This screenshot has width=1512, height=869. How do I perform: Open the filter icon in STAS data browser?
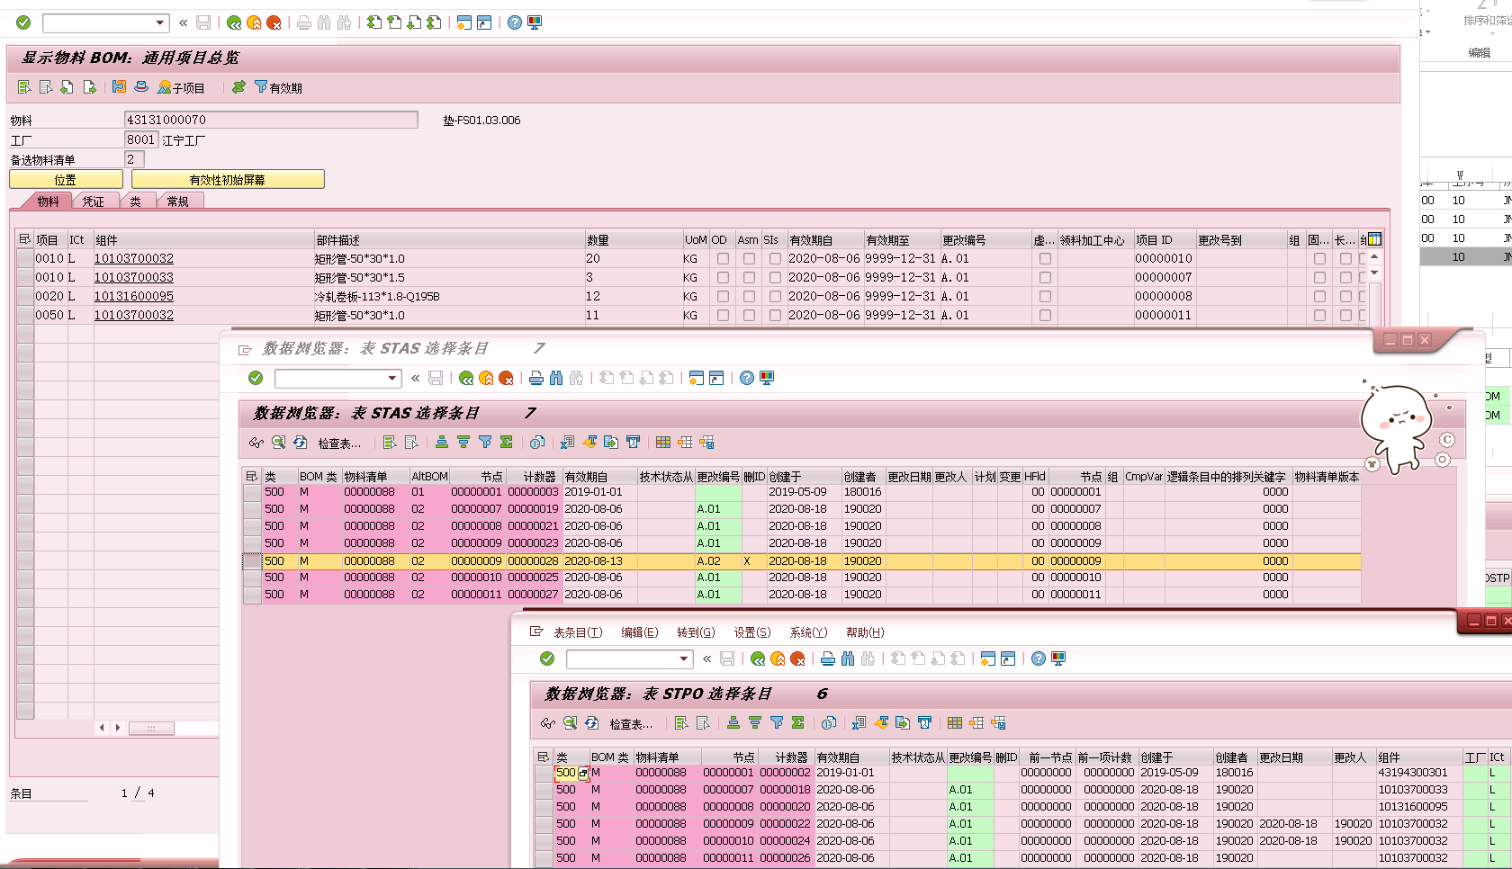point(485,443)
